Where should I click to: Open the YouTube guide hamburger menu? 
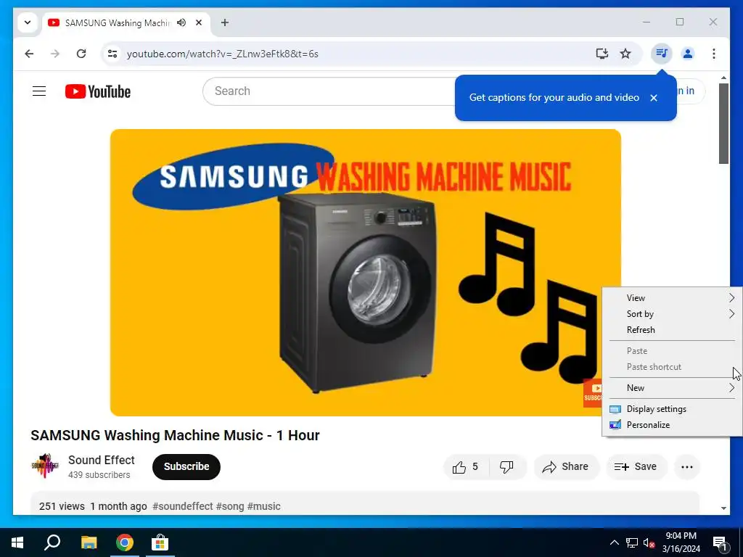click(x=39, y=91)
